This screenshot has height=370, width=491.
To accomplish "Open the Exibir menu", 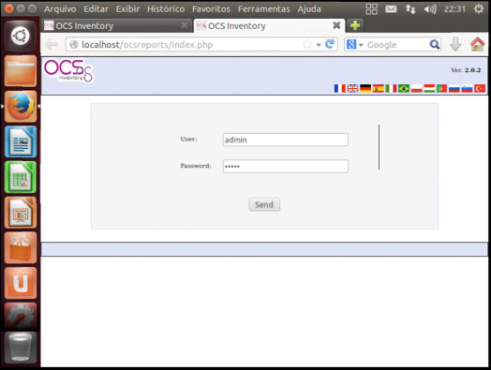I will [127, 9].
